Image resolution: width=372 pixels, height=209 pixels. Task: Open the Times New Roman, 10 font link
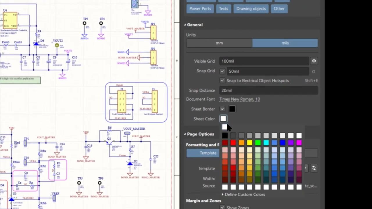(x=239, y=99)
